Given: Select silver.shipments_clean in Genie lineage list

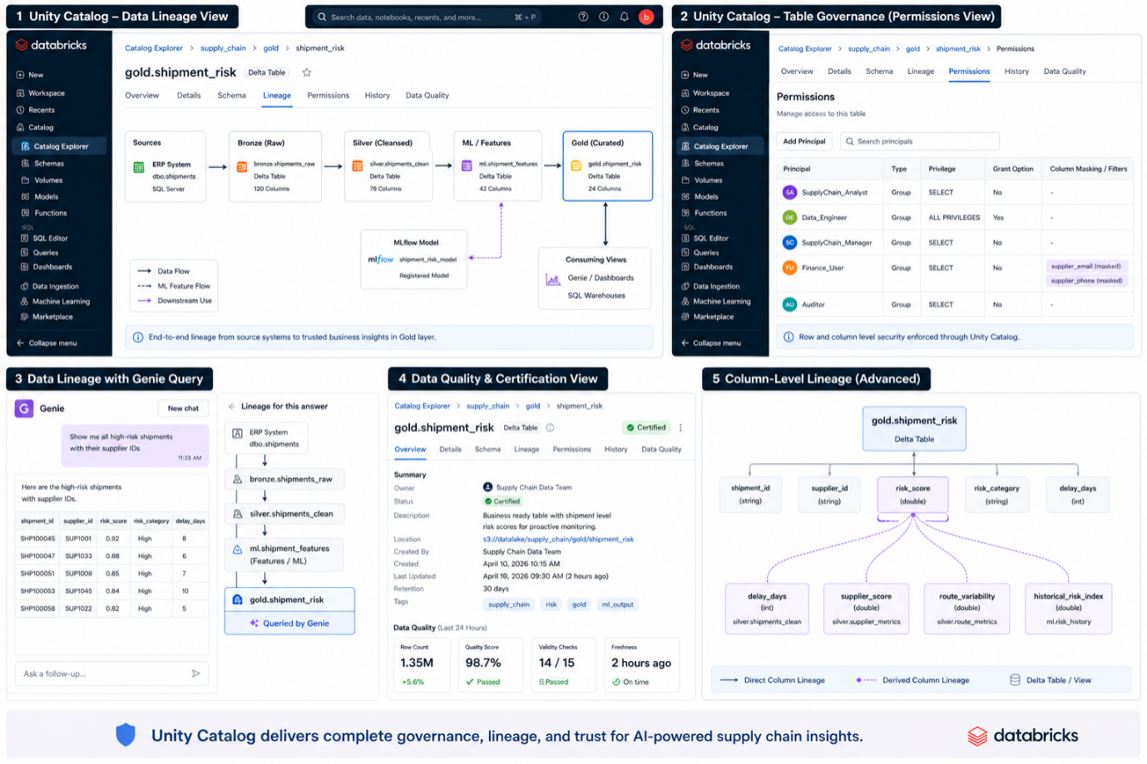Looking at the screenshot, I should pos(284,514).
